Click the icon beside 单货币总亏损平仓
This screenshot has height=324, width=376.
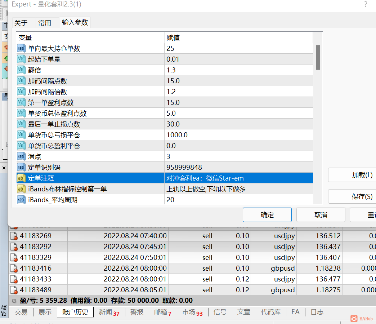21,135
